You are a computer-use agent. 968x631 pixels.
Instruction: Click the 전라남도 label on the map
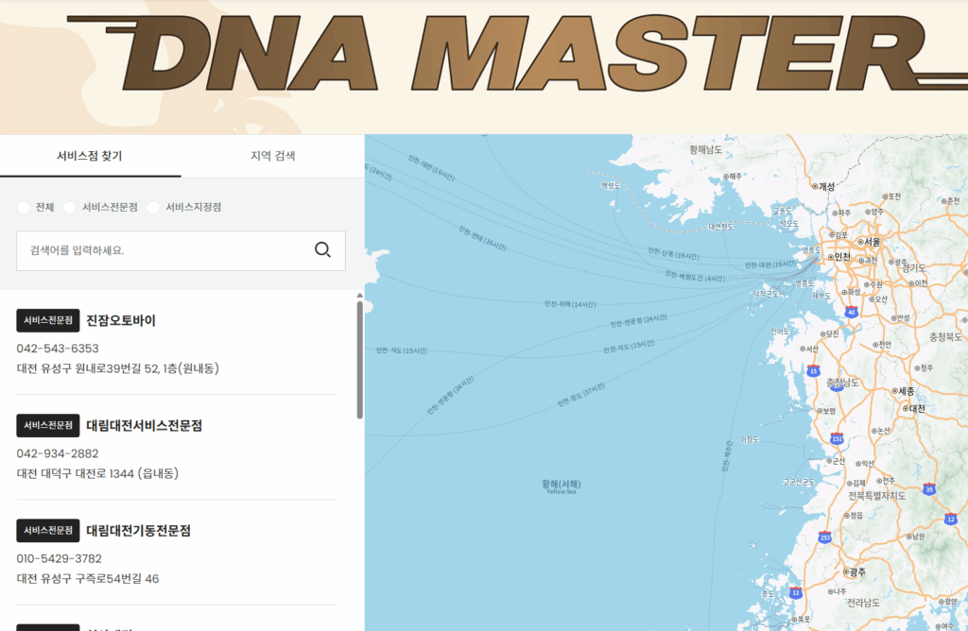(x=863, y=603)
